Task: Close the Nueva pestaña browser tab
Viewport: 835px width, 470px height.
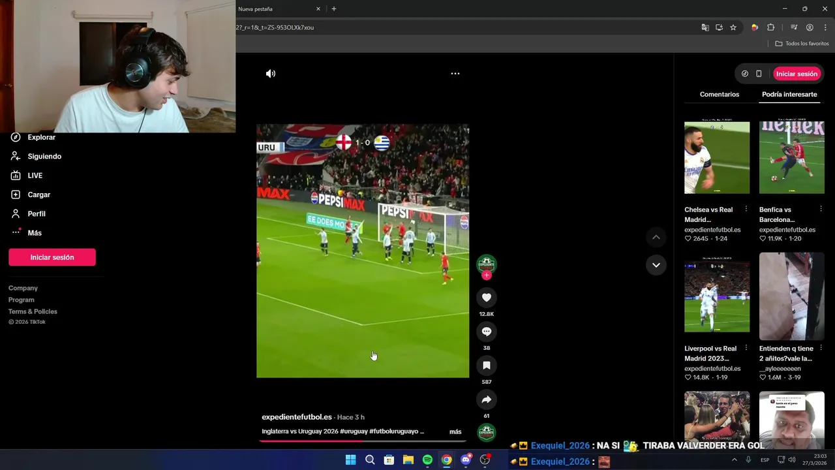Action: tap(318, 9)
